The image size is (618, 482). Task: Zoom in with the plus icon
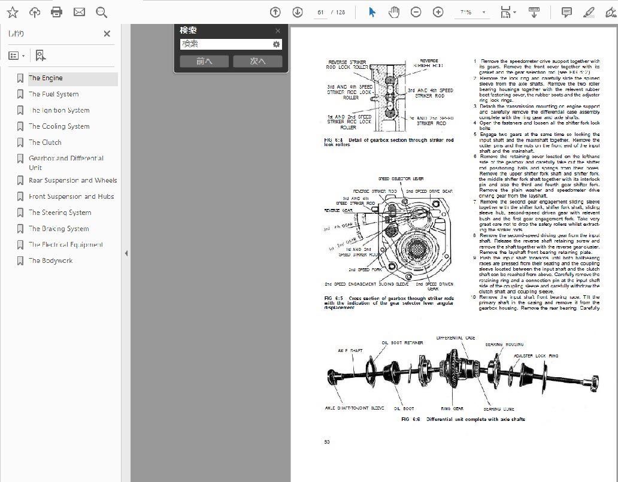(x=438, y=13)
